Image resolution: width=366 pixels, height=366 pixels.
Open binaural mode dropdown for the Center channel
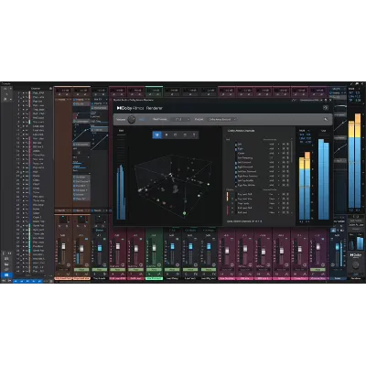(x=274, y=153)
